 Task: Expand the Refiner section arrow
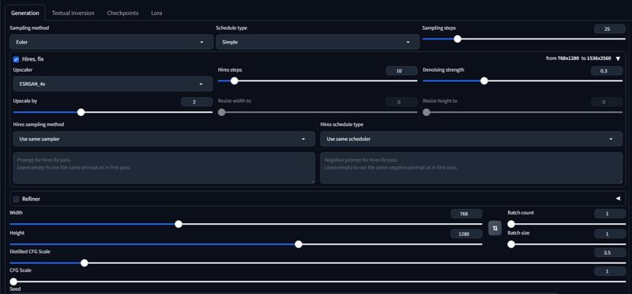pyautogui.click(x=618, y=199)
